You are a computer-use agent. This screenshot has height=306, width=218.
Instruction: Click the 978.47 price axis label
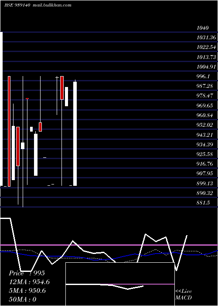pyautogui.click(x=204, y=96)
